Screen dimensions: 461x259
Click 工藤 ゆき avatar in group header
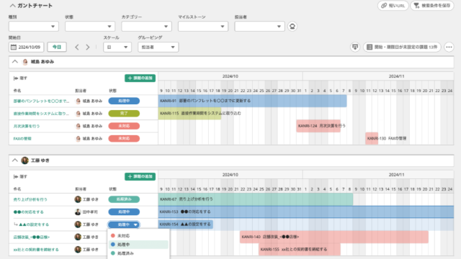25,160
